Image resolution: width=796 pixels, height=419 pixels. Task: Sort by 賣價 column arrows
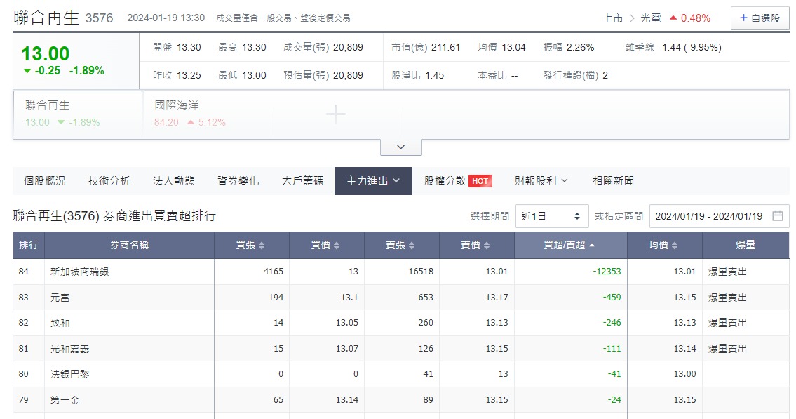[x=486, y=246]
